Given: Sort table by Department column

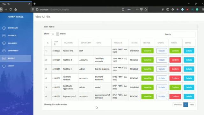Looking at the screenshot, I should tap(86, 43).
